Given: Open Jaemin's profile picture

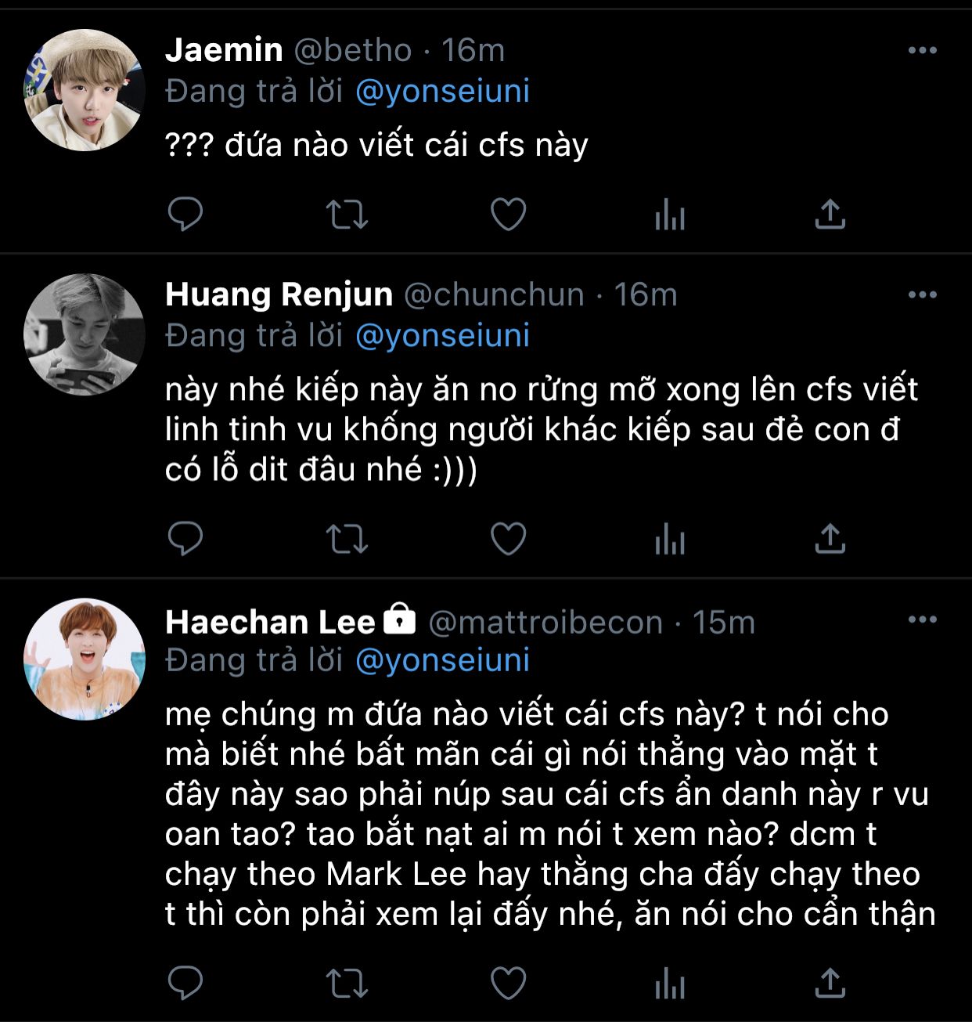Looking at the screenshot, I should coord(85,90).
